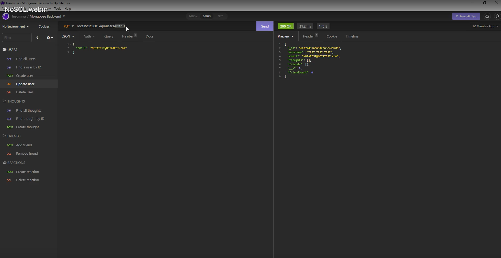Switch to TEST view
Viewport: 501px width, 258px height.
click(x=220, y=17)
